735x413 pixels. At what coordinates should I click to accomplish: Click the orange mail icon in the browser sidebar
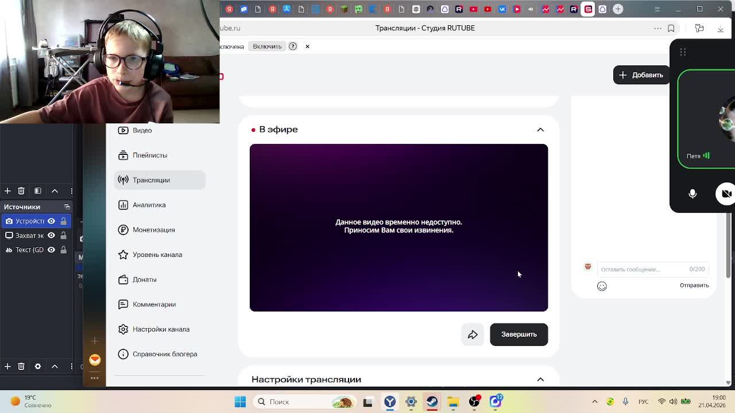pos(95,360)
